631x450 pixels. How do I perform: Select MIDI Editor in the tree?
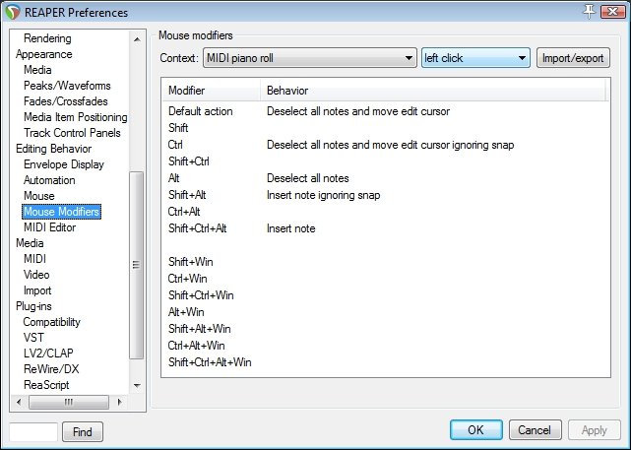(49, 227)
